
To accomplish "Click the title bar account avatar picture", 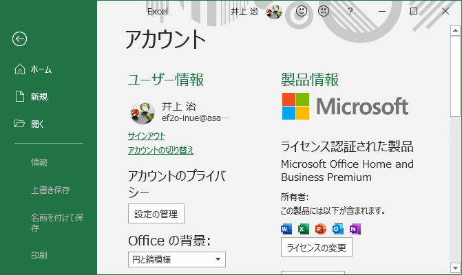I will pos(274,12).
